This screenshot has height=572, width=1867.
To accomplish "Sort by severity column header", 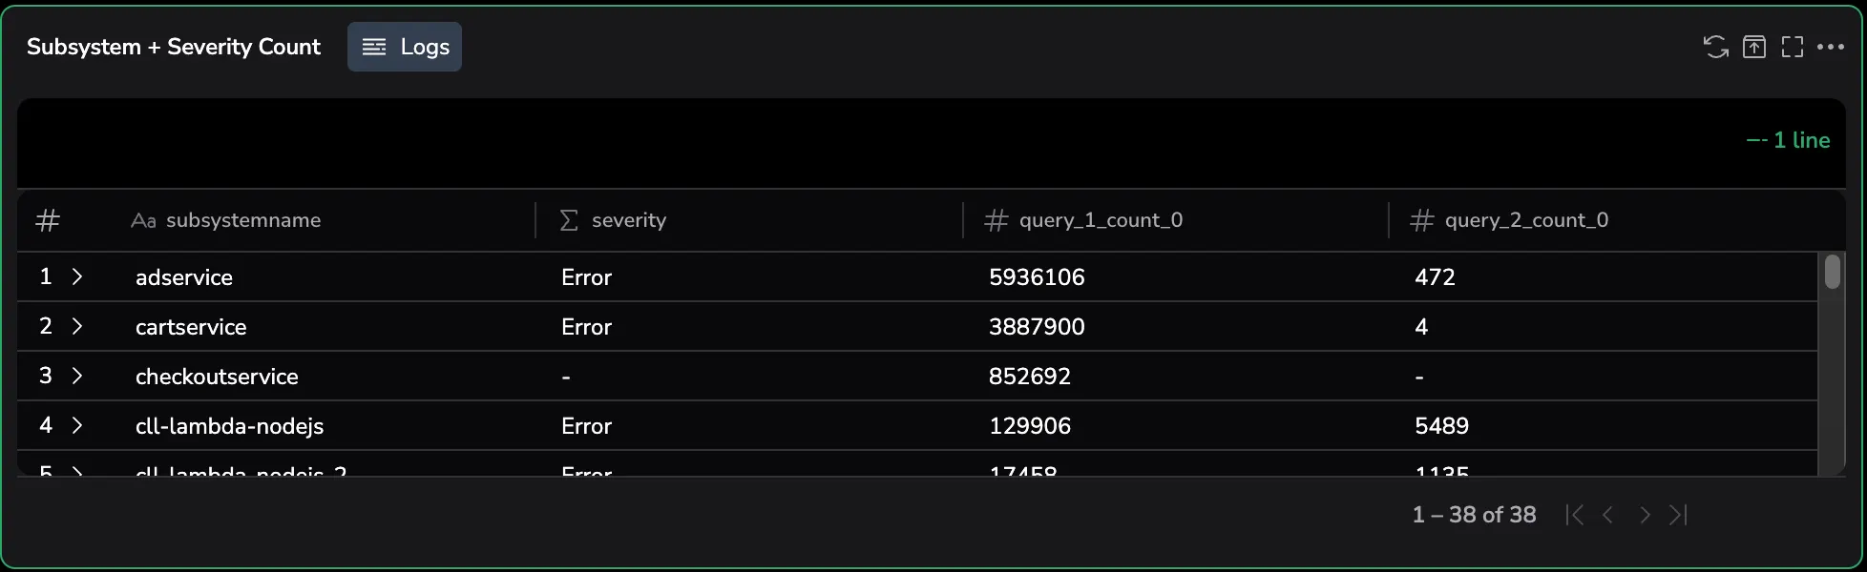I will click(628, 220).
